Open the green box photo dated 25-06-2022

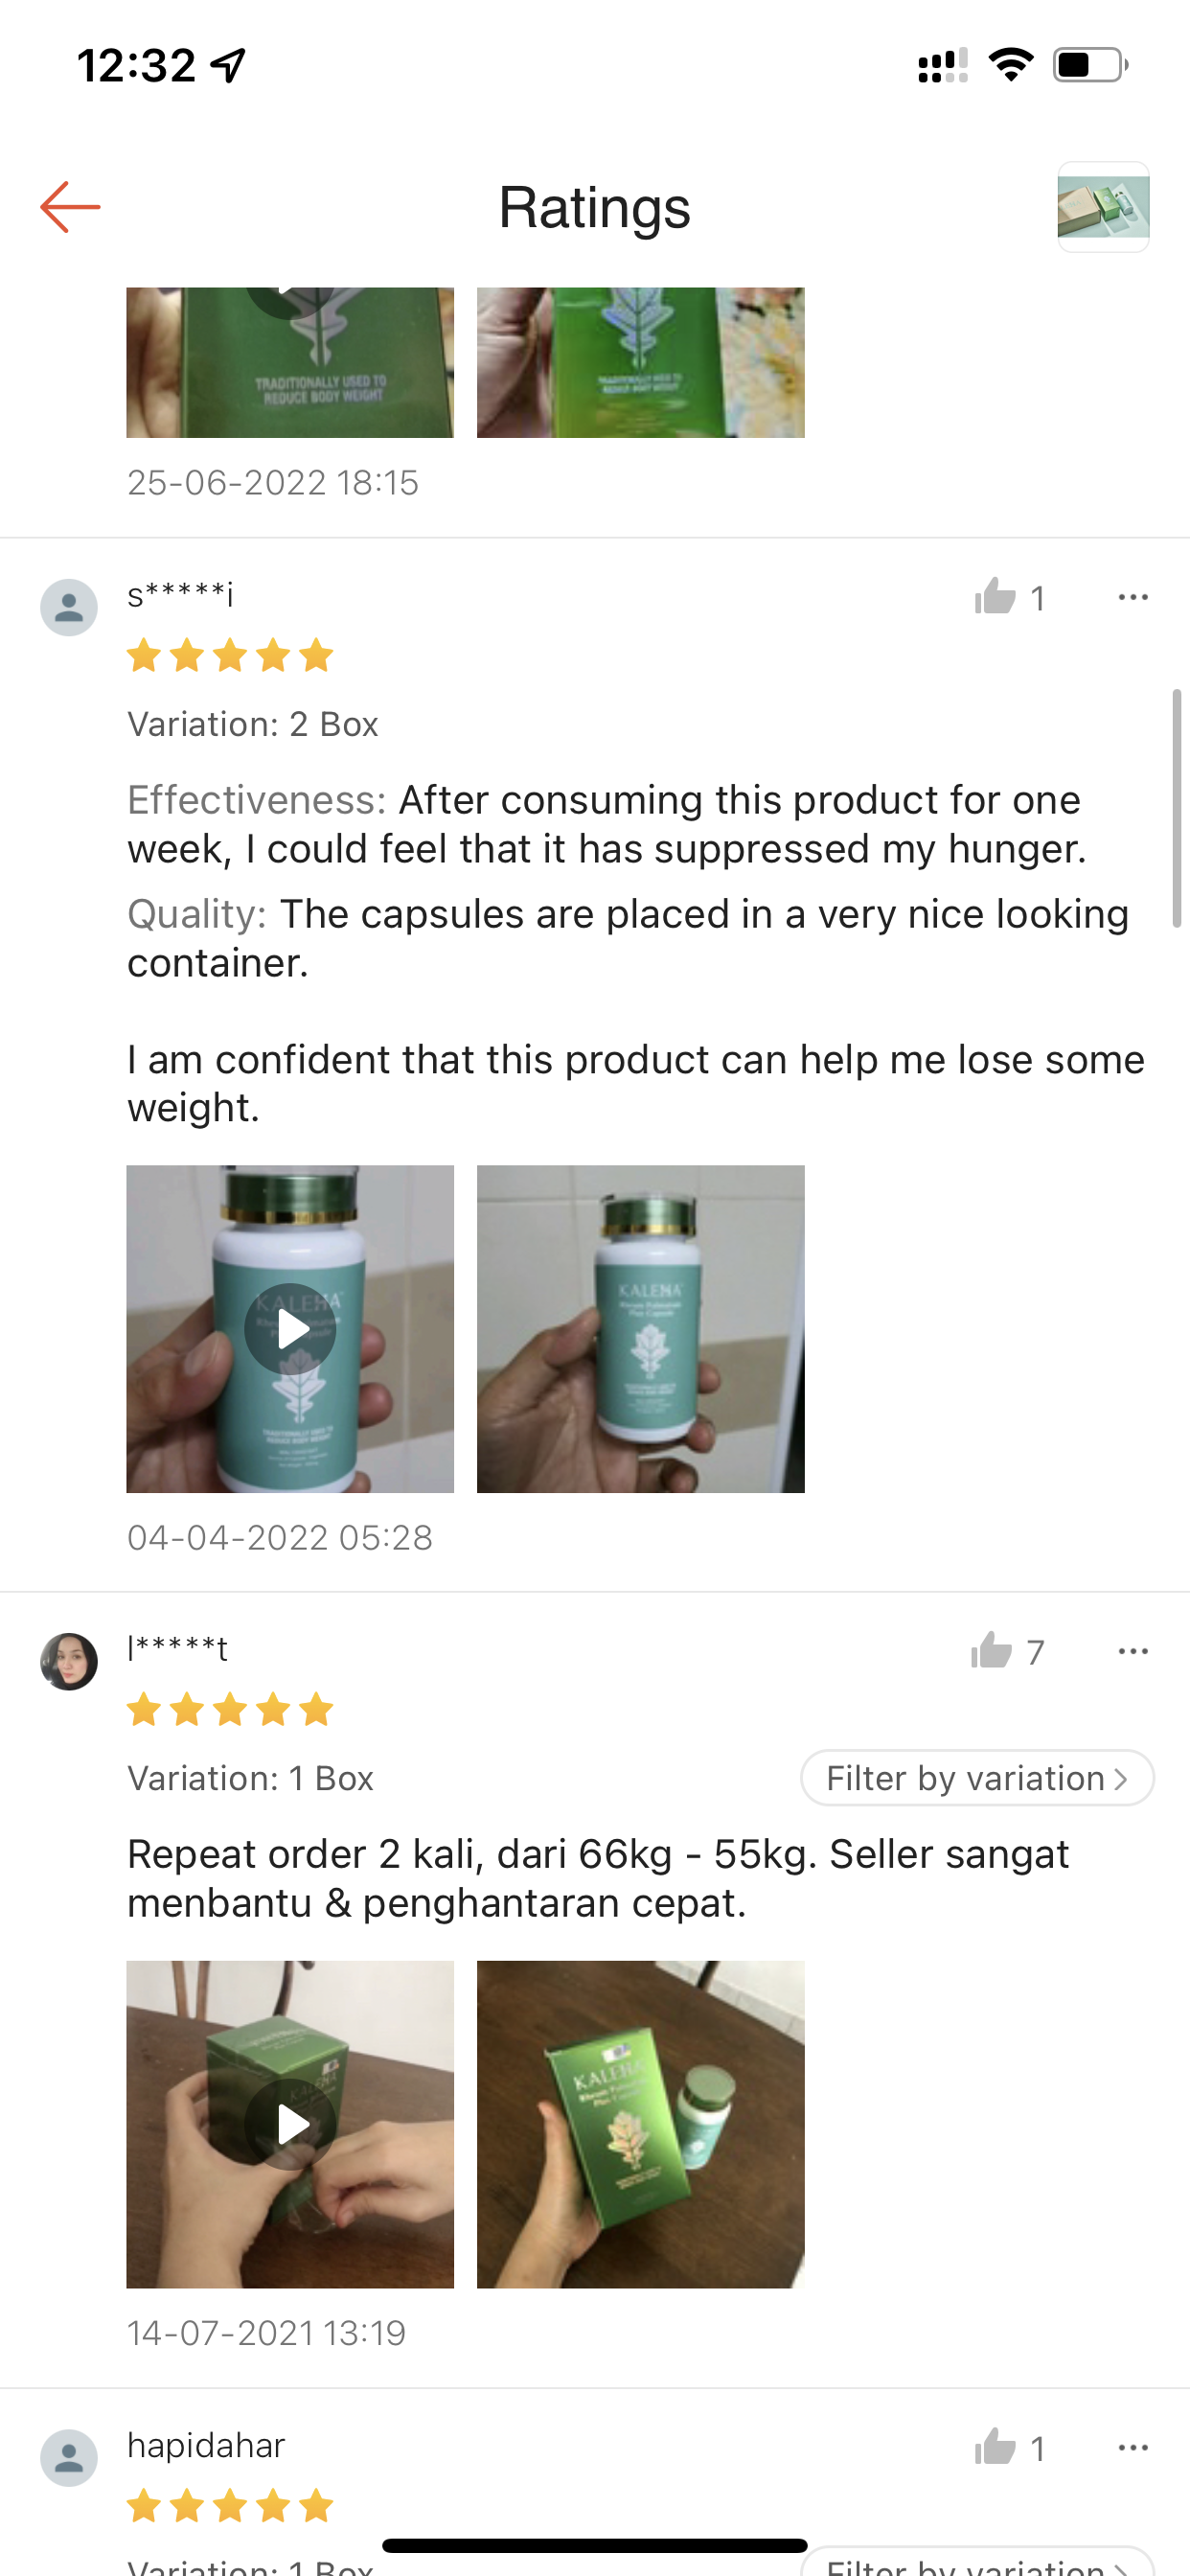[641, 363]
